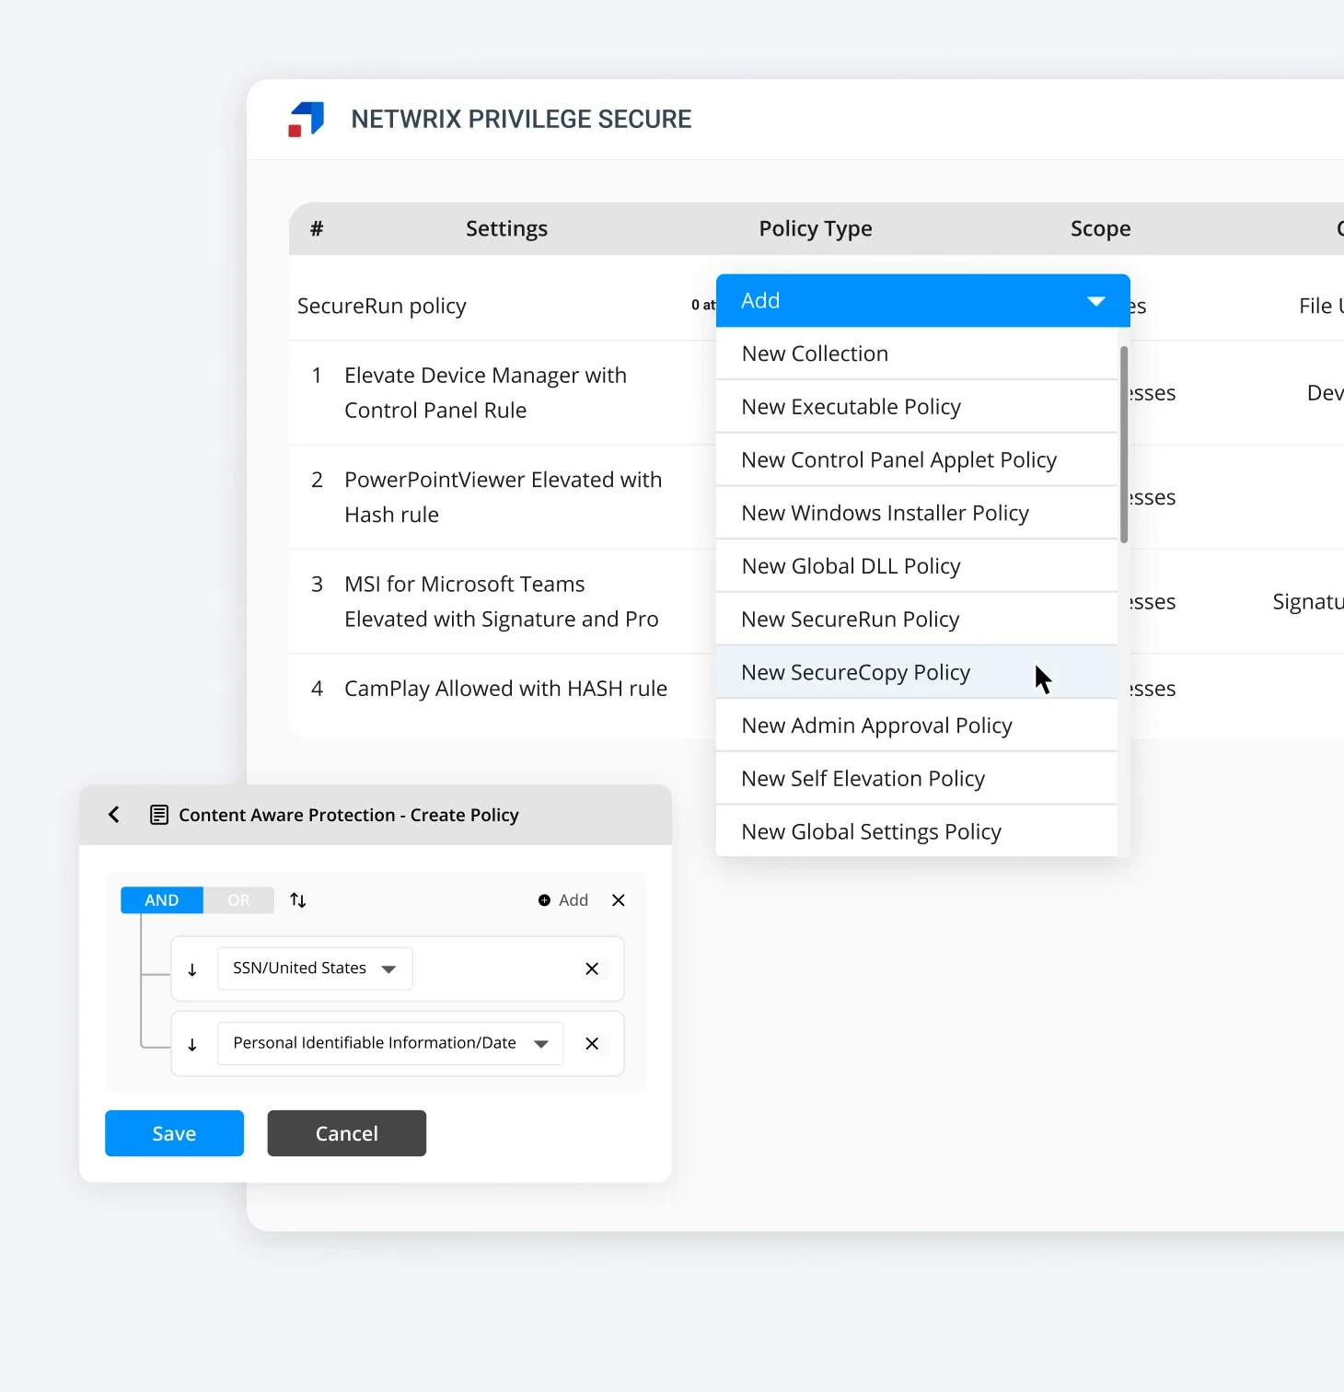This screenshot has height=1392, width=1344.
Task: Click the down arrow beside SSN/United States
Action: click(x=192, y=969)
